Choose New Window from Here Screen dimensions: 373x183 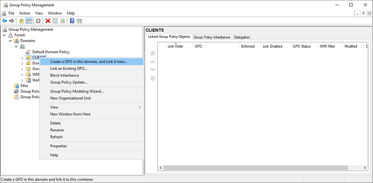click(x=91, y=114)
